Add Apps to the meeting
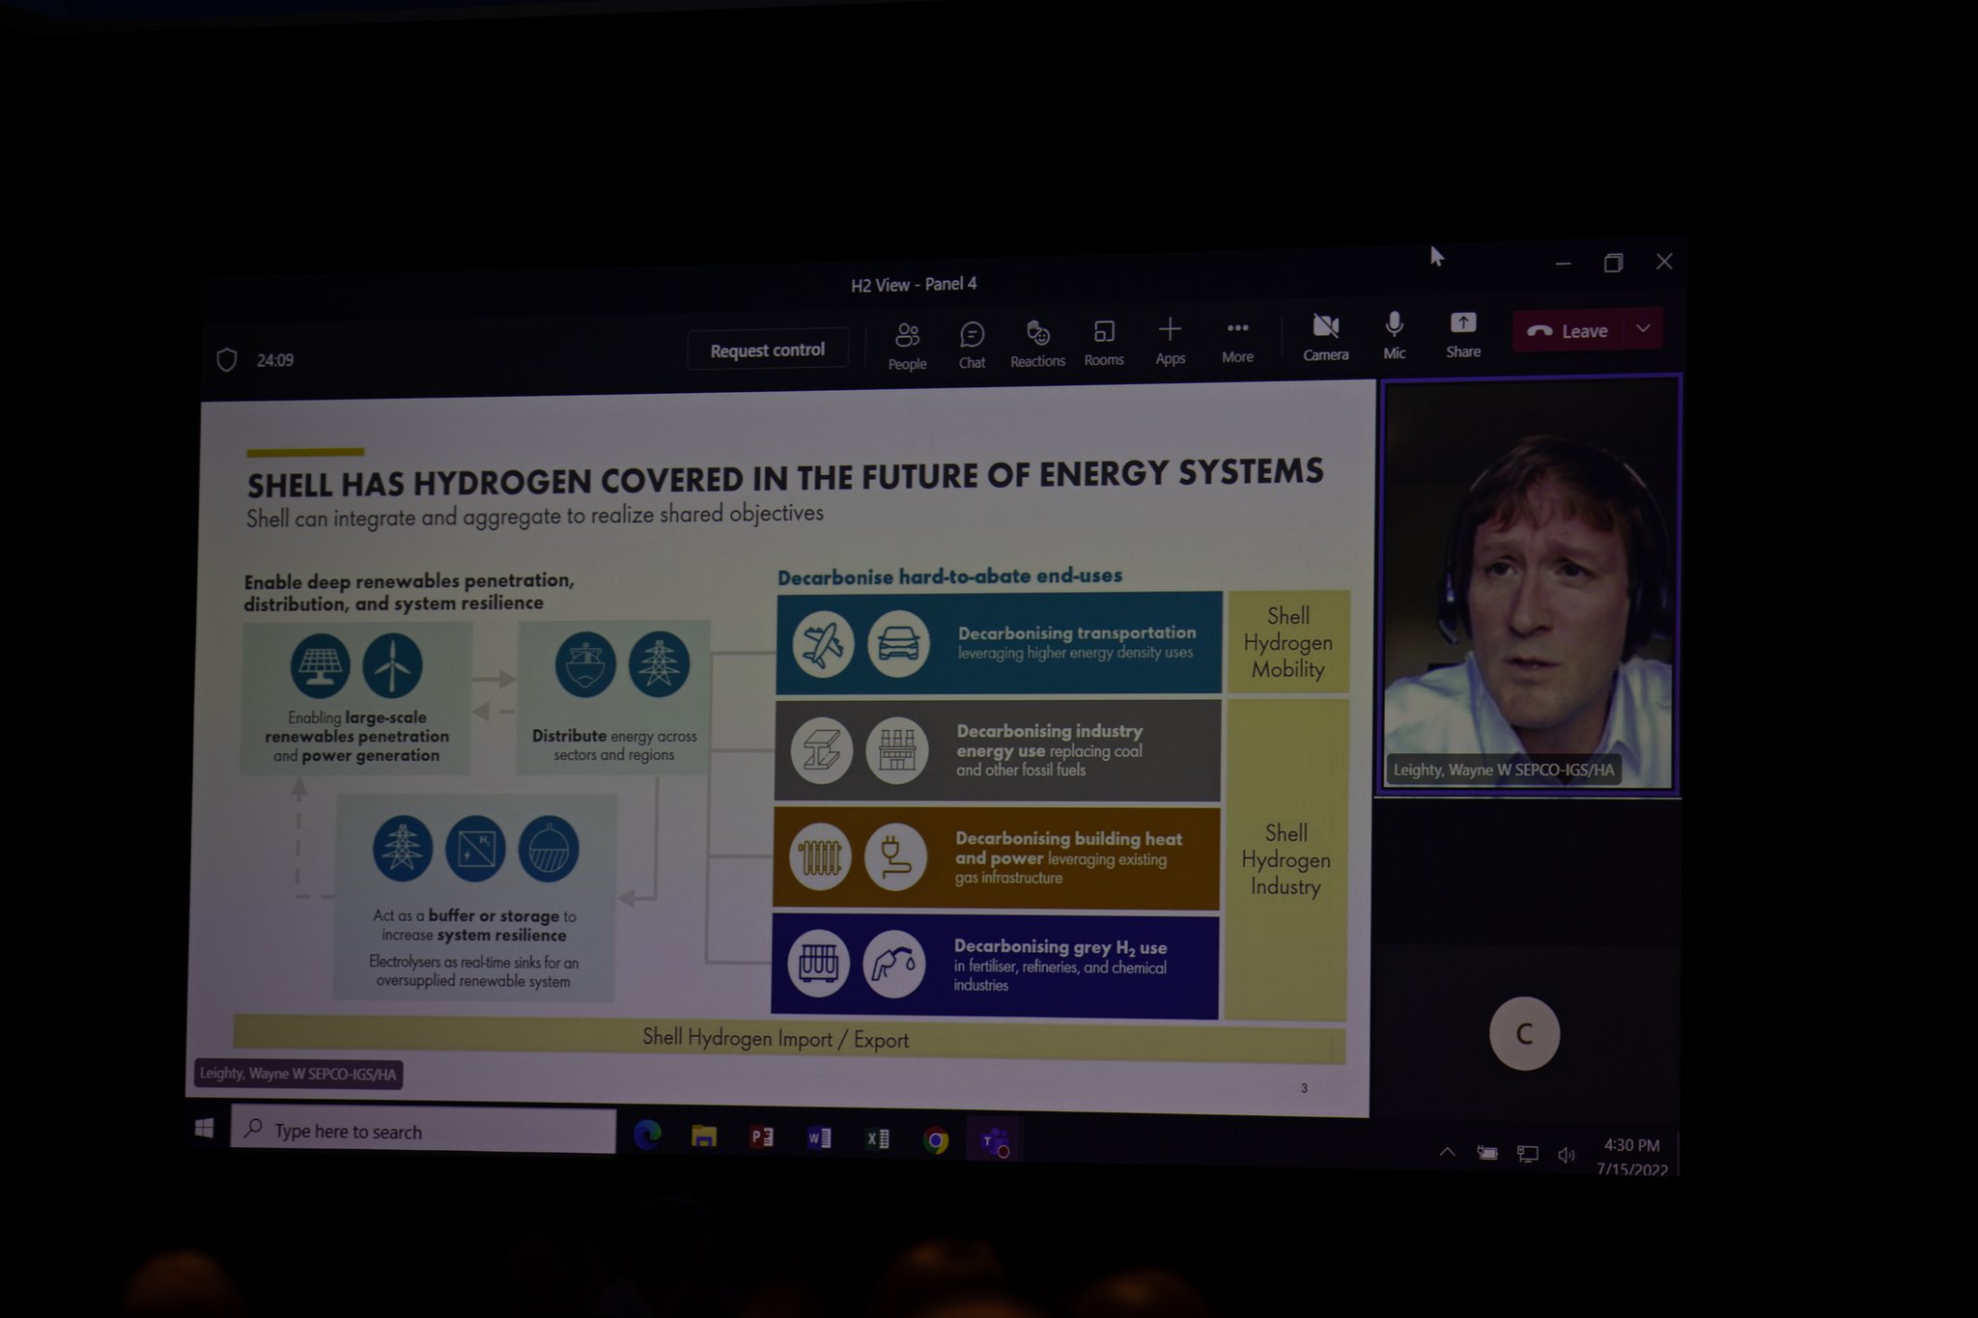The image size is (1978, 1318). tap(1170, 341)
